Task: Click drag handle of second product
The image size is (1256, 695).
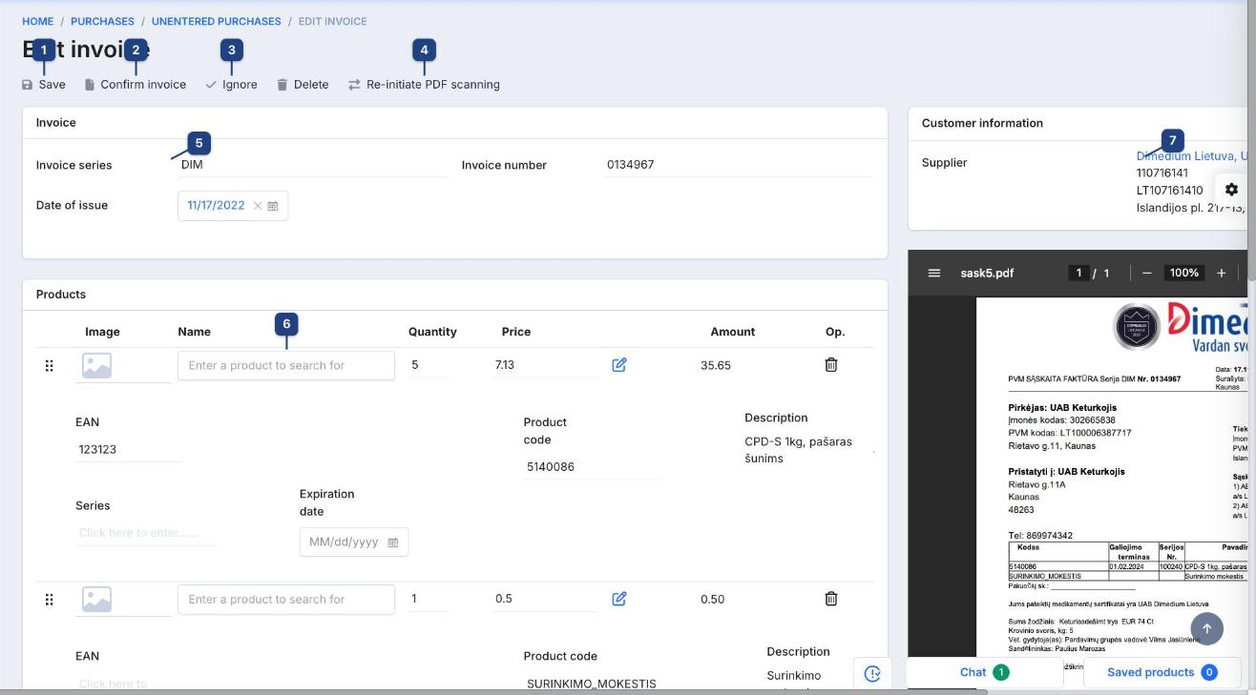Action: click(50, 600)
